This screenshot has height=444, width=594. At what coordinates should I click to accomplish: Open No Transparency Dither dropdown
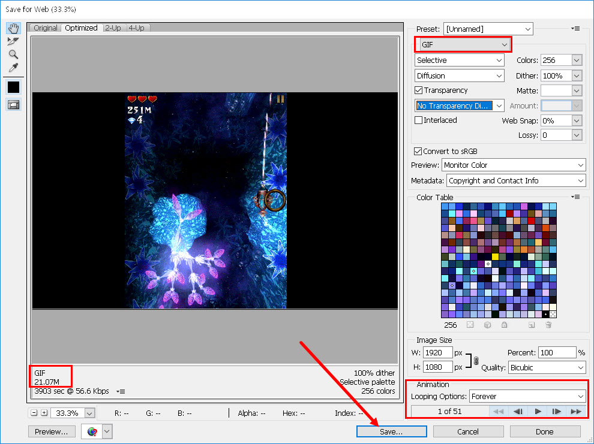click(x=460, y=106)
